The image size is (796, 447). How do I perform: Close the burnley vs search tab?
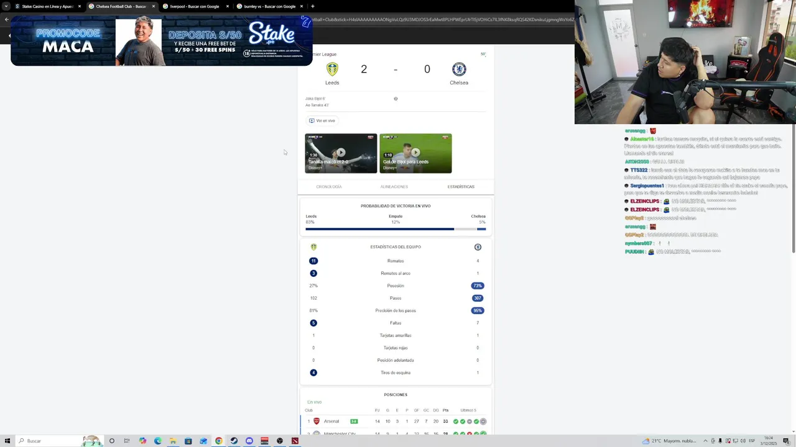click(302, 6)
